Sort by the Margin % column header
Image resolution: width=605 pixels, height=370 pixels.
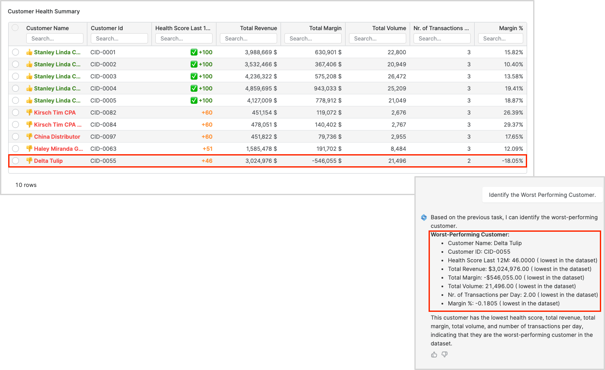coord(511,28)
